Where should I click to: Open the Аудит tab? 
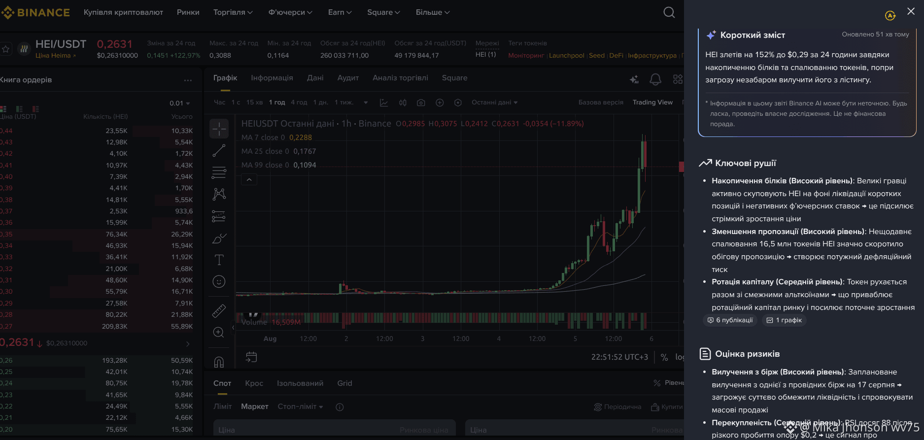[348, 78]
